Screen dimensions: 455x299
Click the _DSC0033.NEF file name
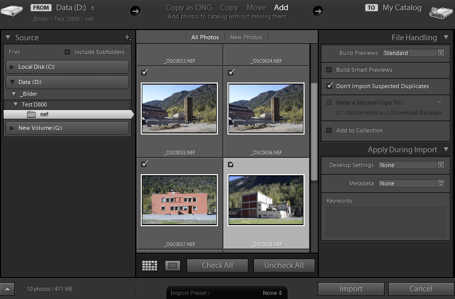tap(180, 61)
